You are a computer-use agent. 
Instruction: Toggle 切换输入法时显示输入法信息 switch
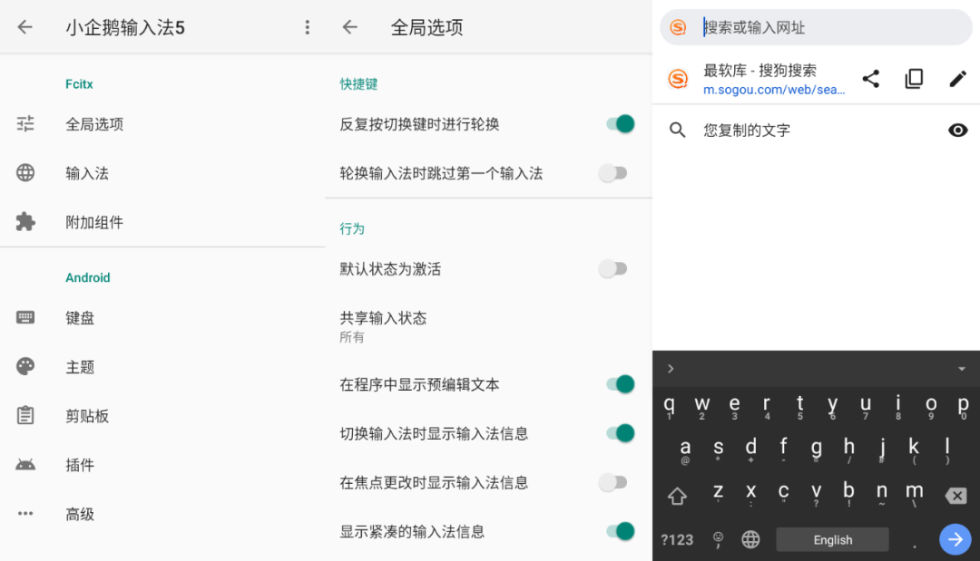click(620, 433)
